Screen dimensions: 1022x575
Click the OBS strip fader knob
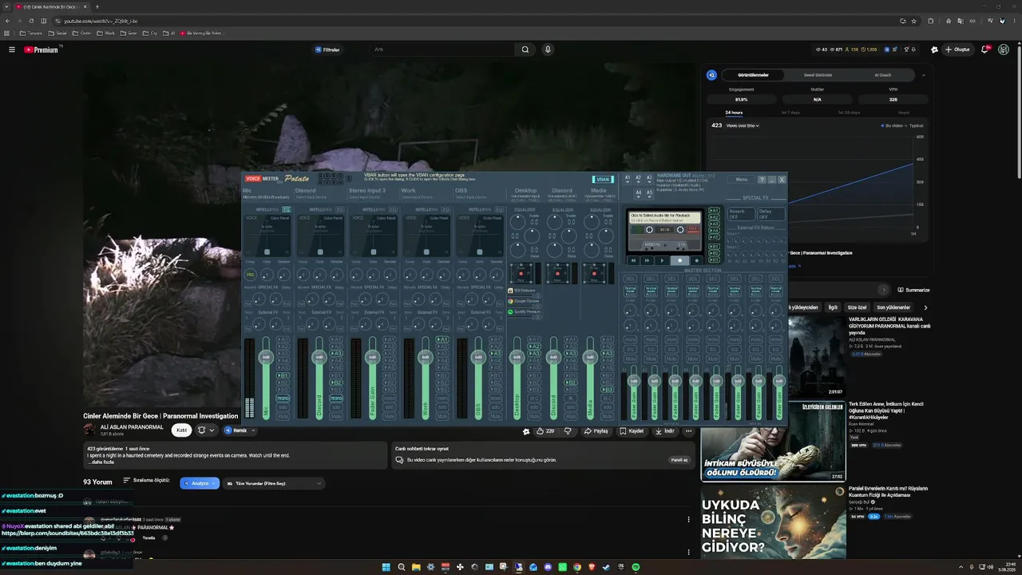(x=478, y=357)
